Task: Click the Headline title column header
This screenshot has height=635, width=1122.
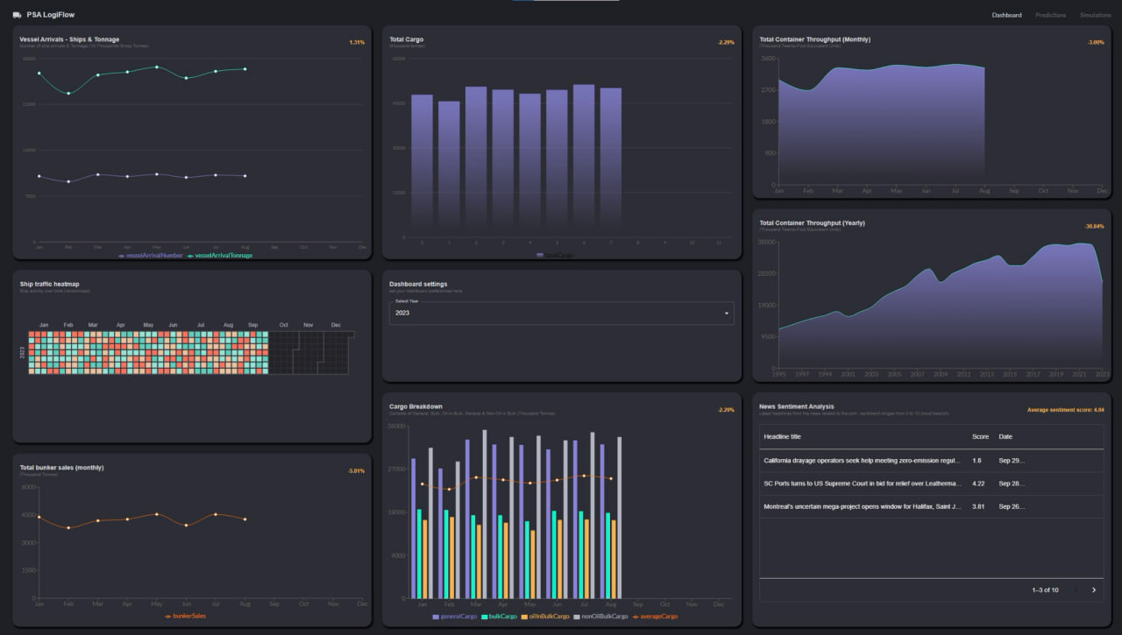Action: click(782, 436)
